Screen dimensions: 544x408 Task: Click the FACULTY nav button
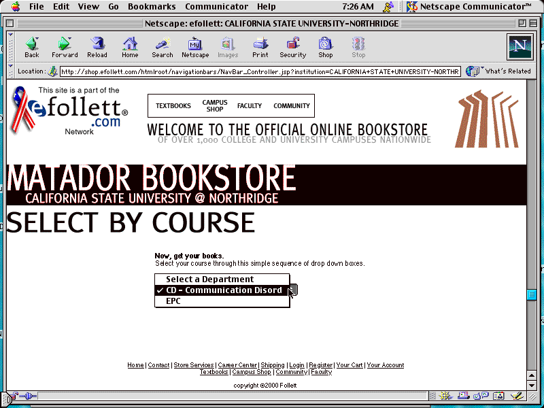click(250, 106)
